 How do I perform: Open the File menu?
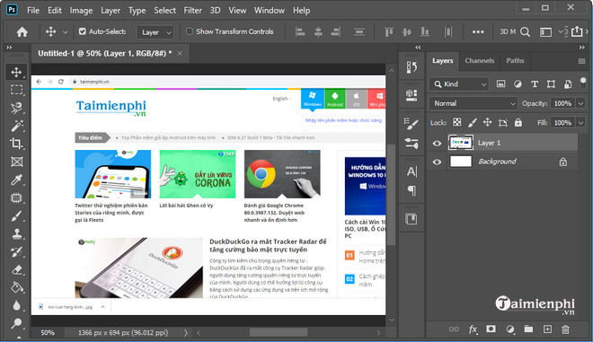pyautogui.click(x=33, y=11)
